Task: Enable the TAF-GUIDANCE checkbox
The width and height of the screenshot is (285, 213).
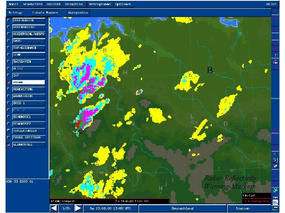Action: 8,48
